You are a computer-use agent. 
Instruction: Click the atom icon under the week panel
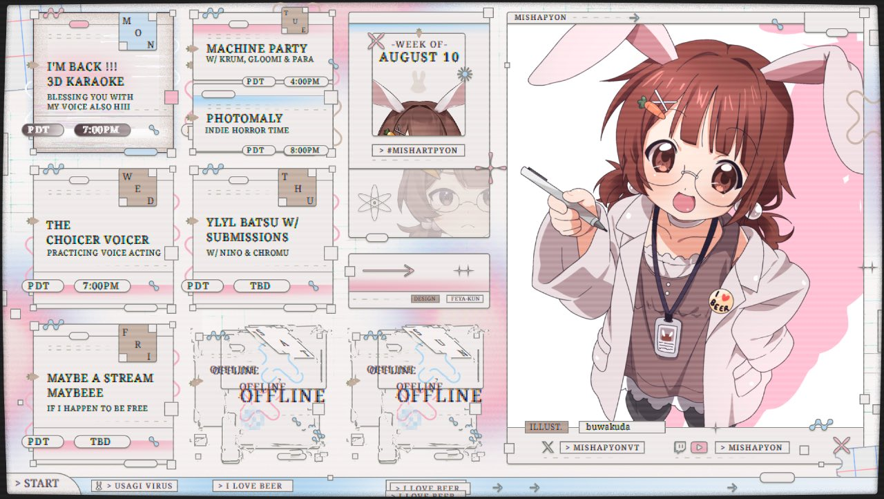374,203
